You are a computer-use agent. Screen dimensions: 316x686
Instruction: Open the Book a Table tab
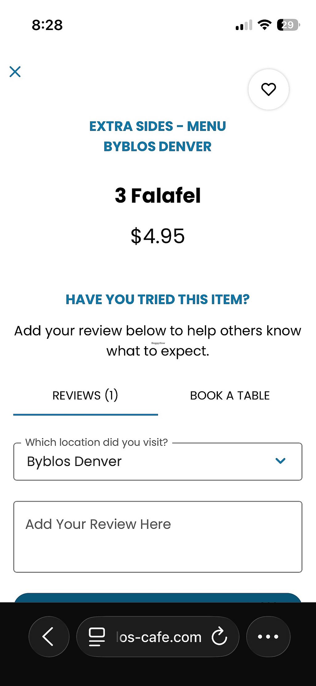pos(230,395)
